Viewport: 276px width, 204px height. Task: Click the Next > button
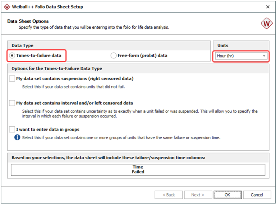pos(198,195)
